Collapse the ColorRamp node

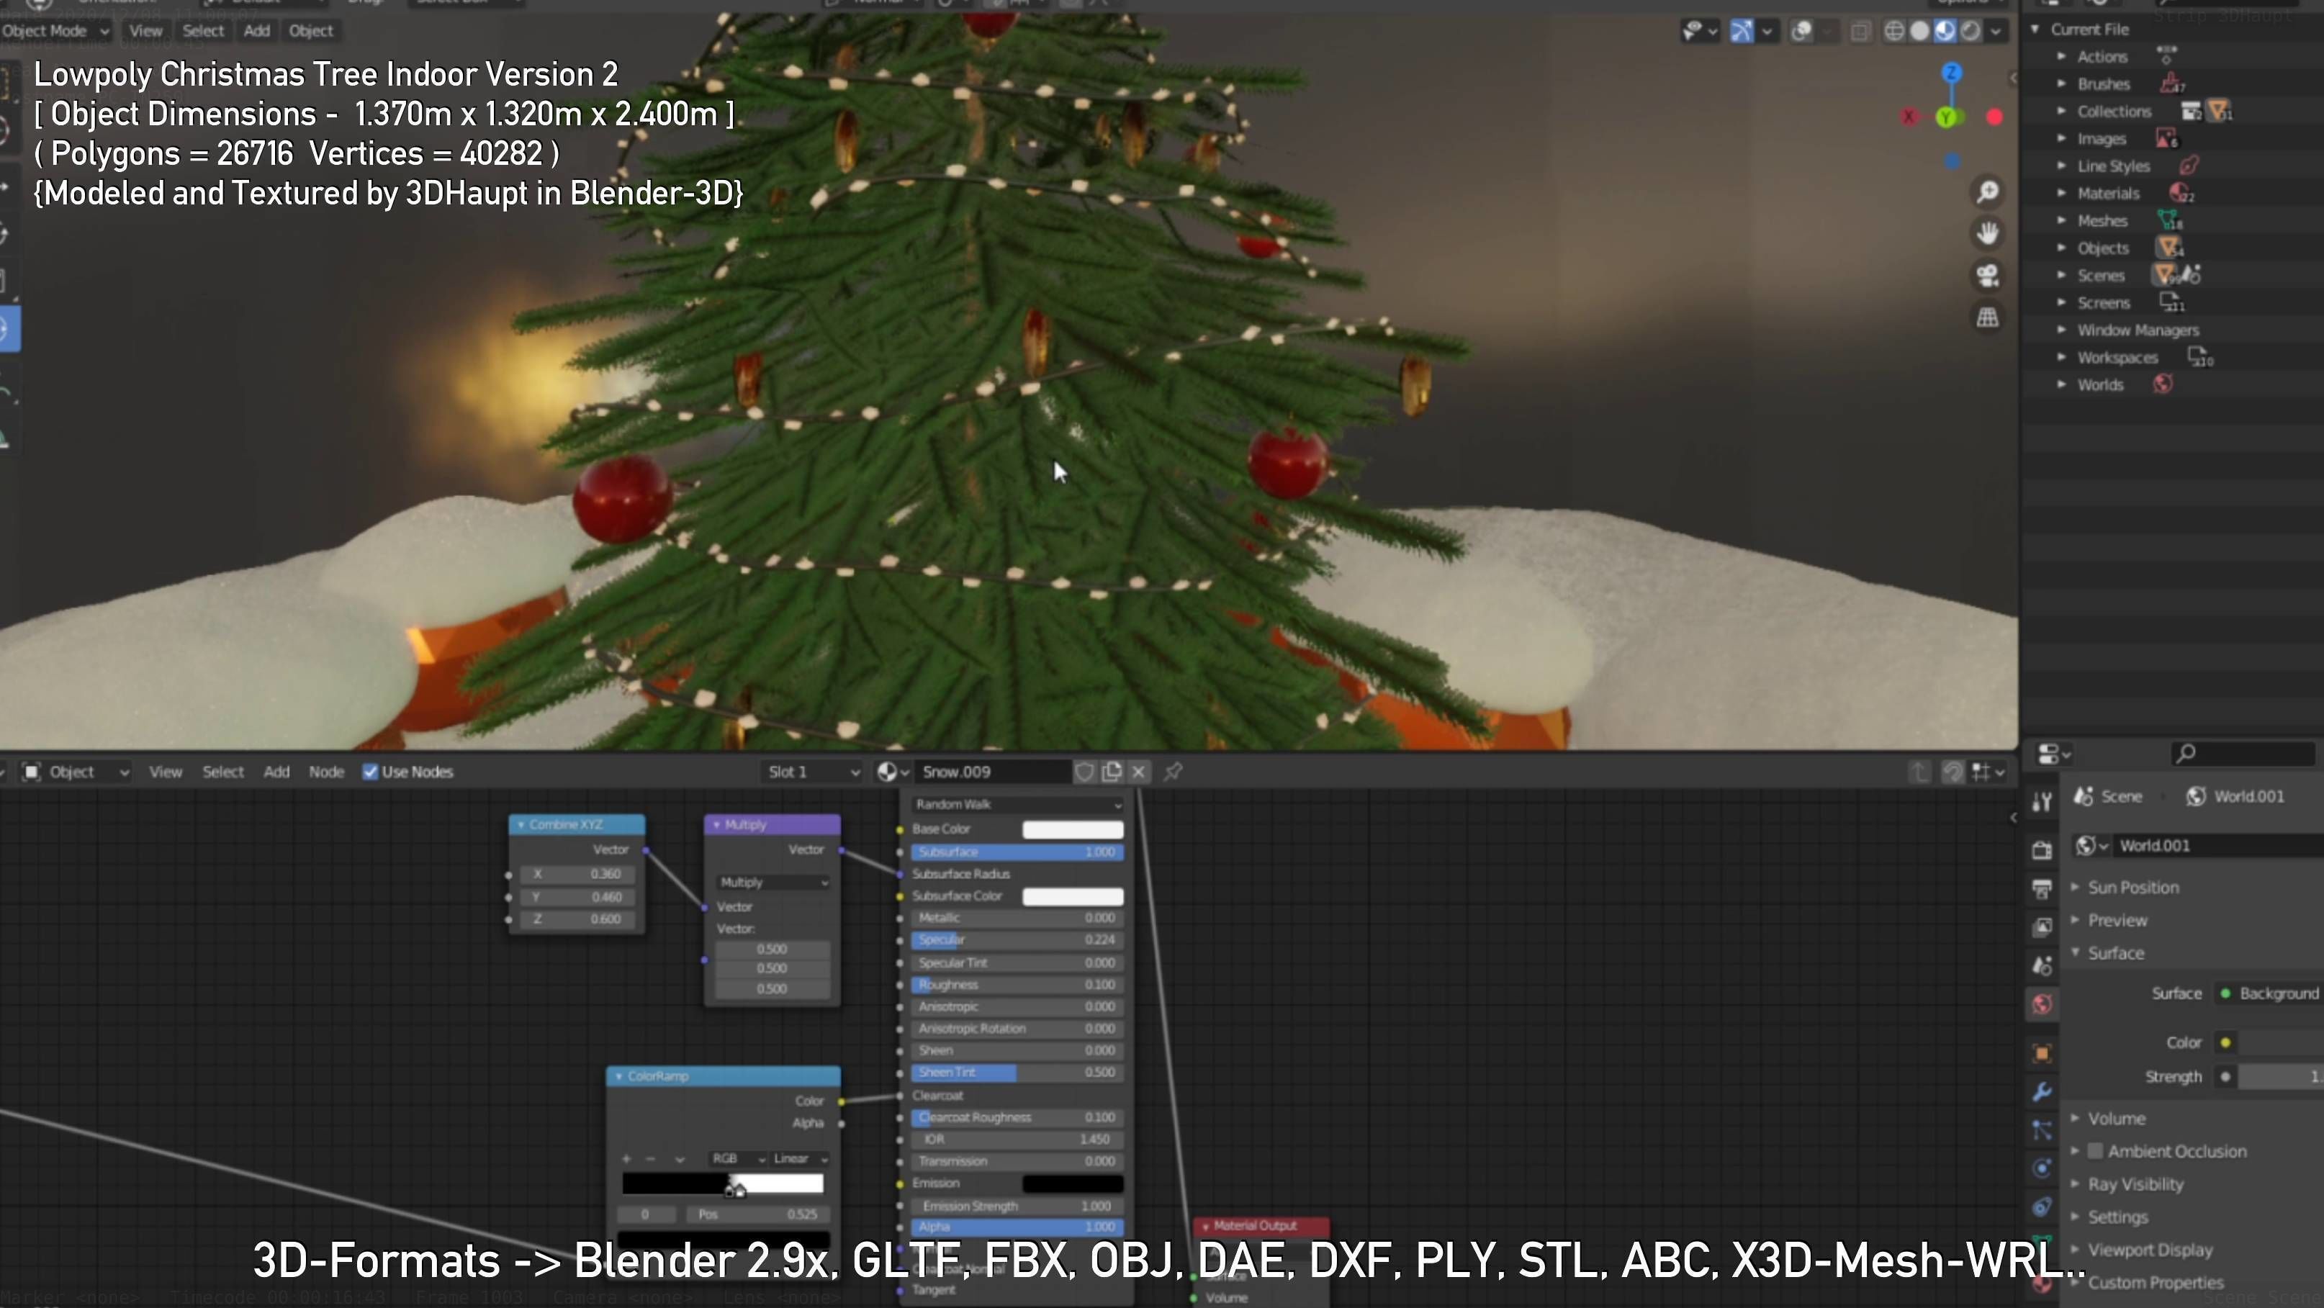(618, 1076)
